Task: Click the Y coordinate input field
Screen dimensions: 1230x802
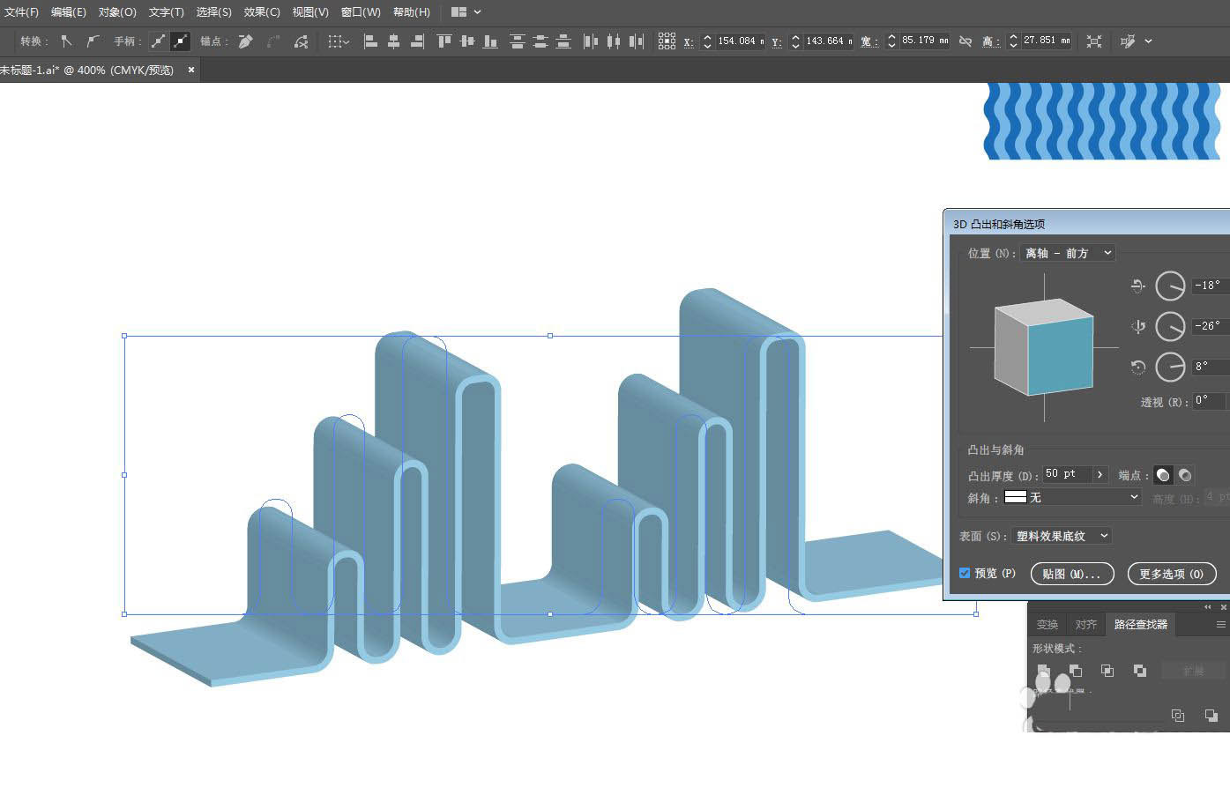Action: 828,41
